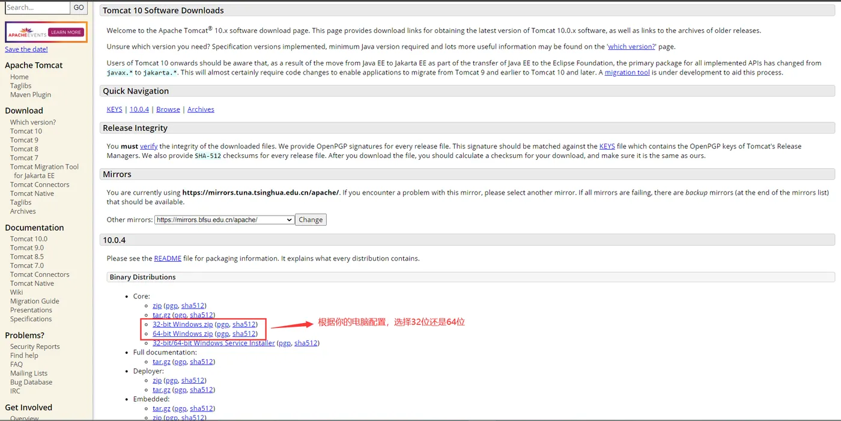Go to Tomcat 8 download page
The image size is (841, 421).
coord(24,149)
